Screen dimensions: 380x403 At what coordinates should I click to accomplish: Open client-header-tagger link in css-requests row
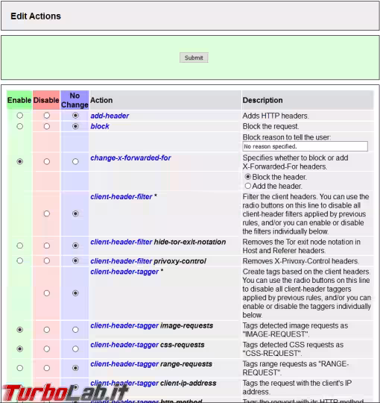[124, 345]
